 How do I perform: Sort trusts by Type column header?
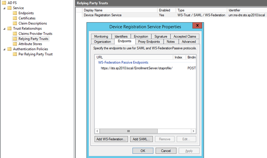(x=201, y=10)
